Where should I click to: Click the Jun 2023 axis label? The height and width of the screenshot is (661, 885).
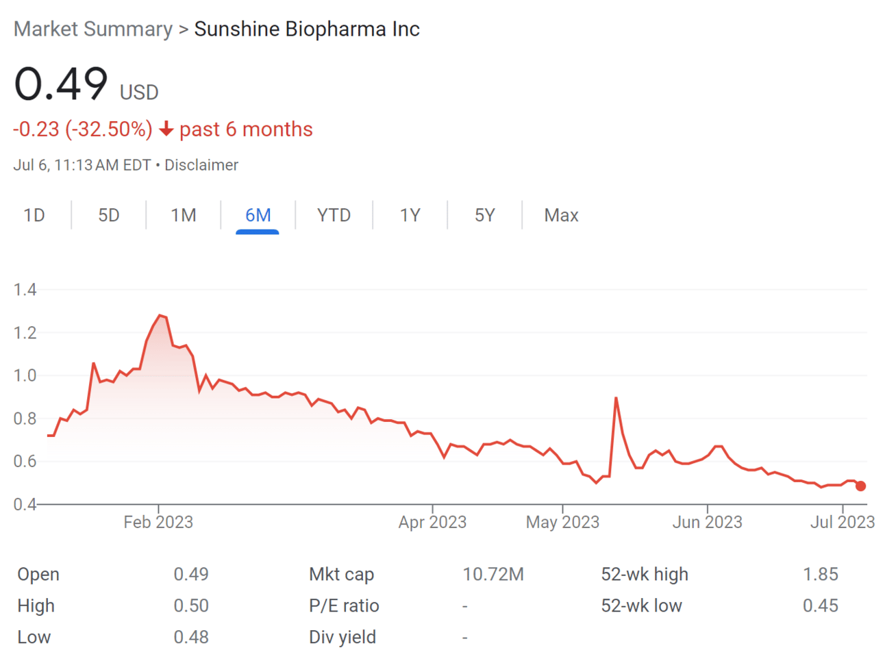pos(707,523)
